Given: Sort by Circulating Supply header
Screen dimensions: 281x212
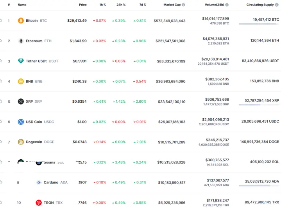Looking at the screenshot, I should click(260, 5).
